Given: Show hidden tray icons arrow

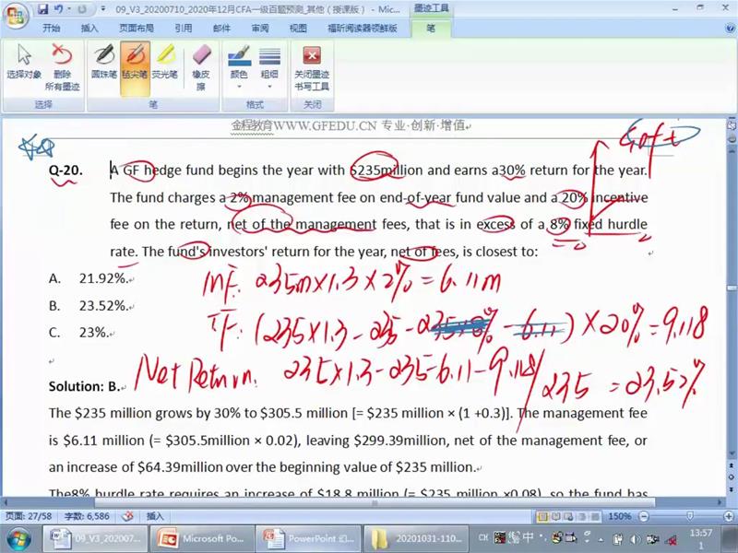Looking at the screenshot, I should [x=601, y=539].
